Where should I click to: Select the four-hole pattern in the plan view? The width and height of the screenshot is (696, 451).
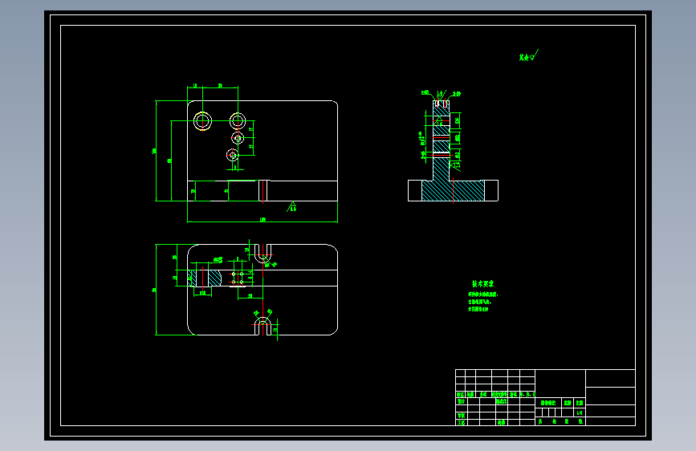coord(238,278)
